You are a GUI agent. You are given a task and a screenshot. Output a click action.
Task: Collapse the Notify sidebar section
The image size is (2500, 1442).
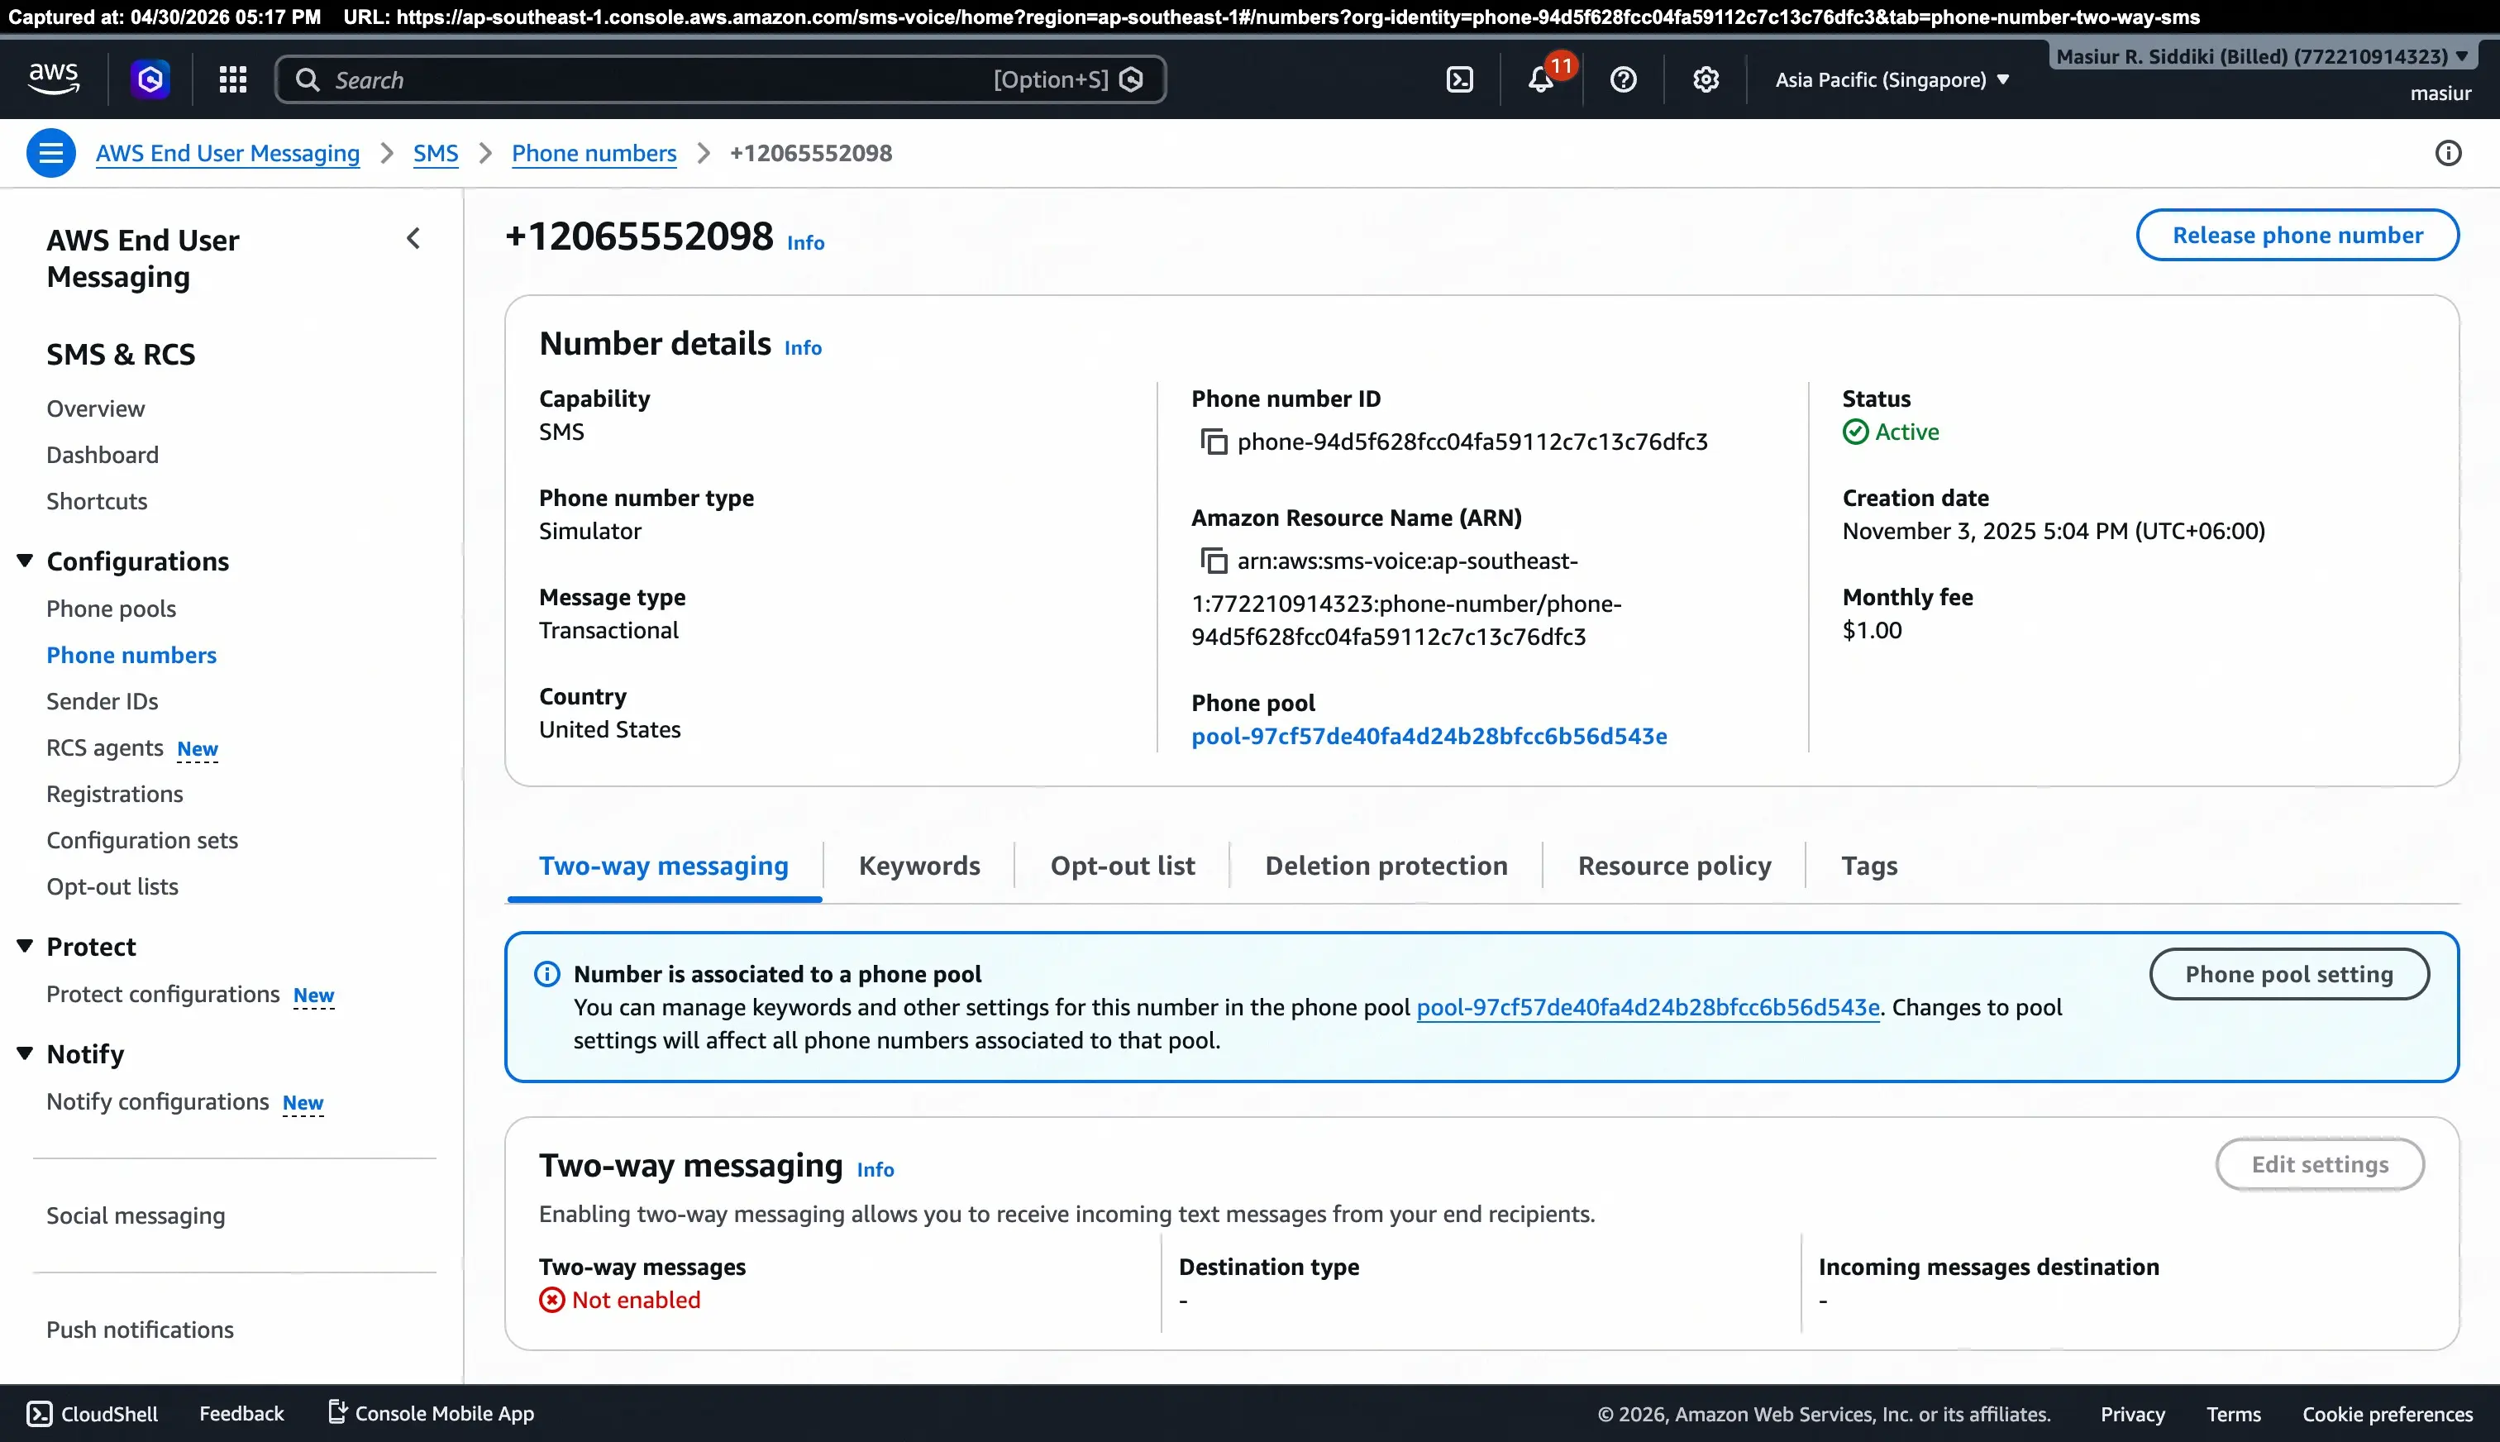(x=25, y=1053)
